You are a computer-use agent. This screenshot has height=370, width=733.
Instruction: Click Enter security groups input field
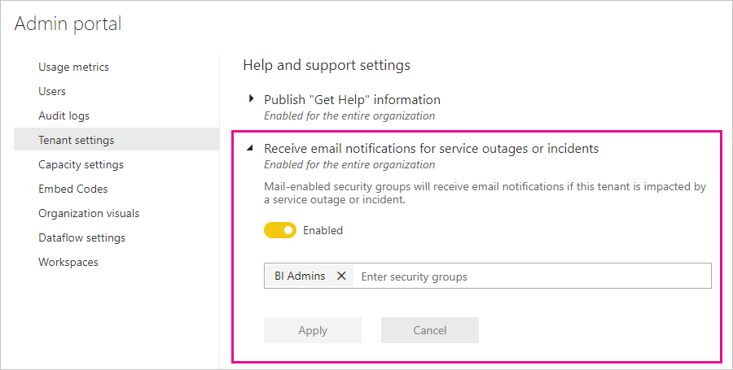pos(529,276)
